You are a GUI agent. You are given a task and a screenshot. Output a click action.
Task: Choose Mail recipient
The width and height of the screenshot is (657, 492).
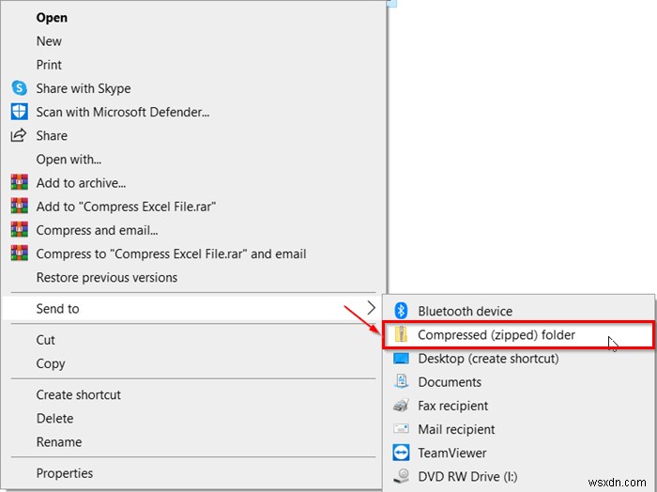(x=518, y=429)
